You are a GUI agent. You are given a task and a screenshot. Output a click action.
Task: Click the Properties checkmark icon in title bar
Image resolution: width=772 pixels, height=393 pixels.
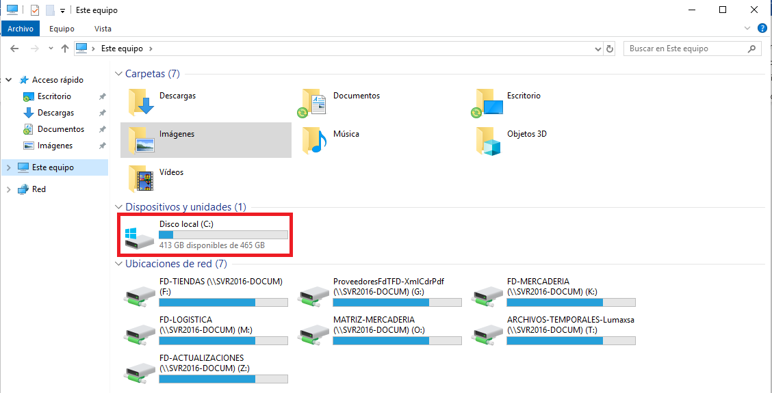click(x=34, y=10)
